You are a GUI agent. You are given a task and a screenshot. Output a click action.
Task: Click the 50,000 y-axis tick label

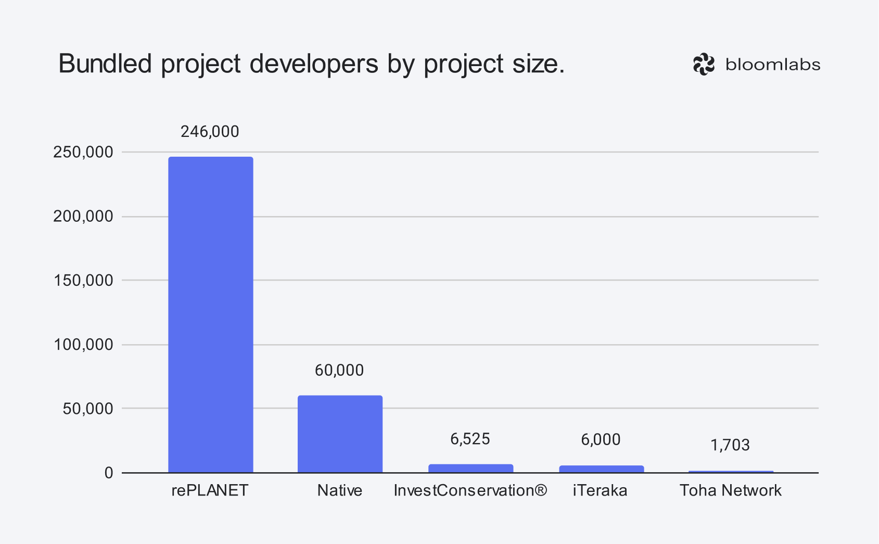(x=88, y=409)
